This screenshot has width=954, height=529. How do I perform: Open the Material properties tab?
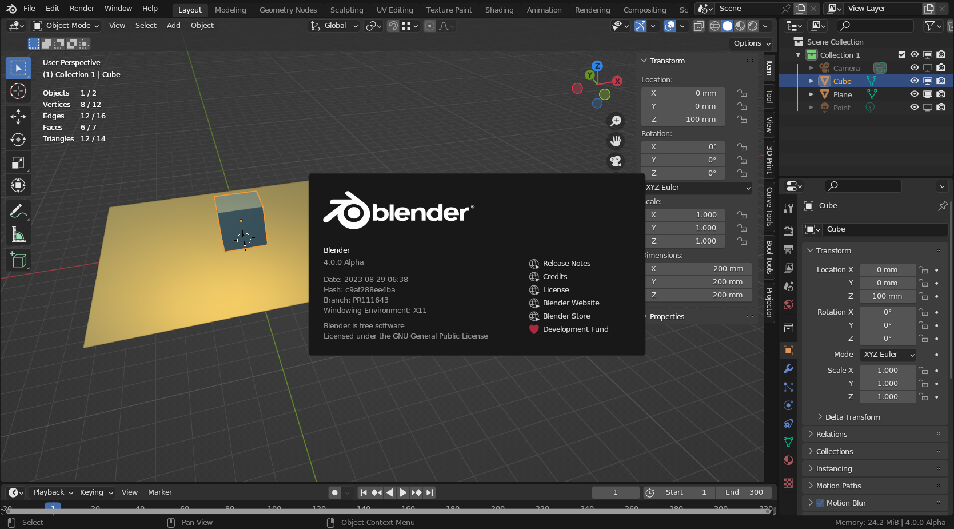(x=788, y=460)
